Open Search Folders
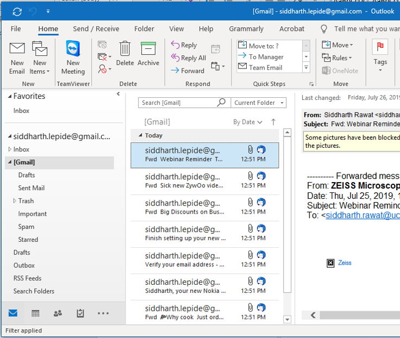 34,291
